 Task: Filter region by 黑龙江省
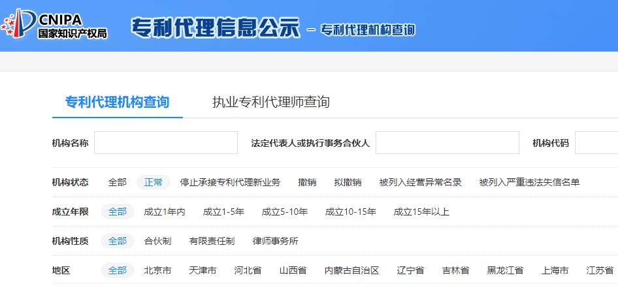tap(505, 271)
